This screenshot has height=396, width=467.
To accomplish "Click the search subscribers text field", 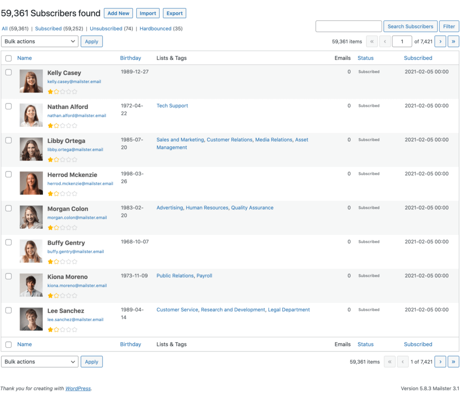I will [x=348, y=26].
